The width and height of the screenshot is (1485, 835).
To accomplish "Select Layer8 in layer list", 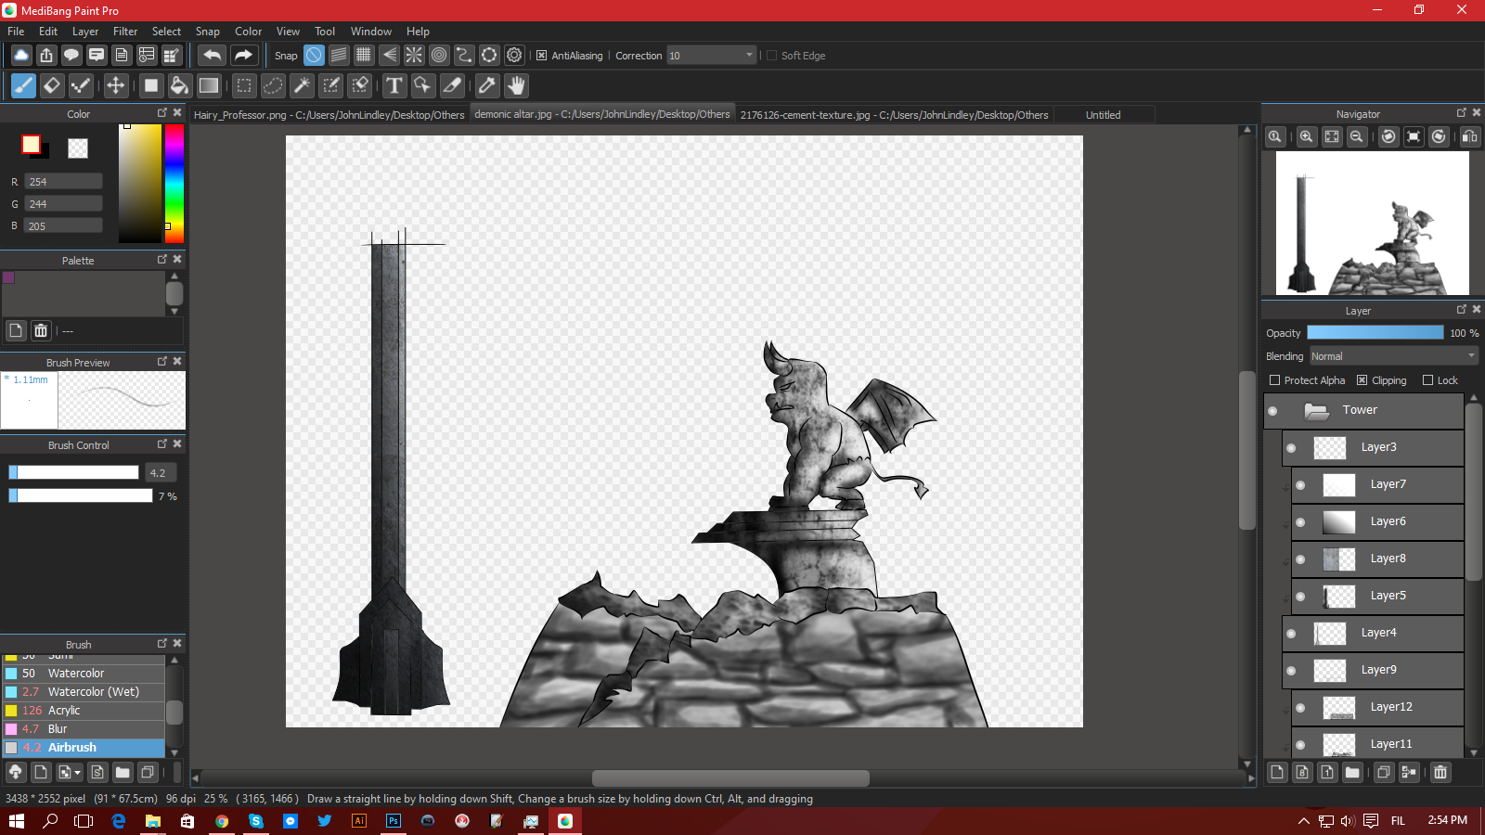I will point(1377,559).
